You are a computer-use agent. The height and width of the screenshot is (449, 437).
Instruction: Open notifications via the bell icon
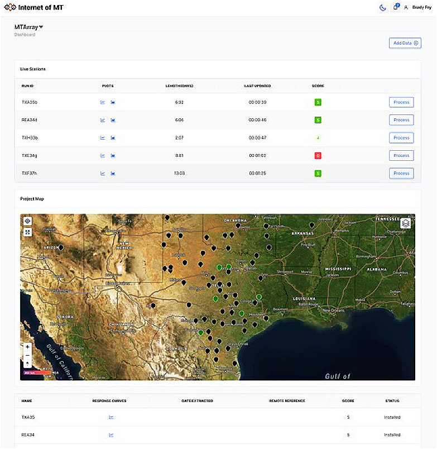(396, 7)
